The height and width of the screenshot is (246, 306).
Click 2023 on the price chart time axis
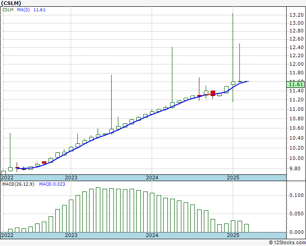click(71, 178)
